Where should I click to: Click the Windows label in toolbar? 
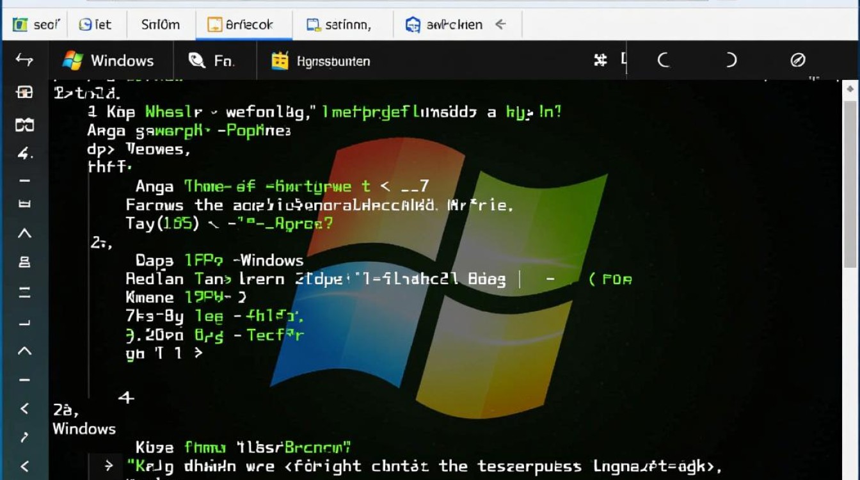[122, 61]
